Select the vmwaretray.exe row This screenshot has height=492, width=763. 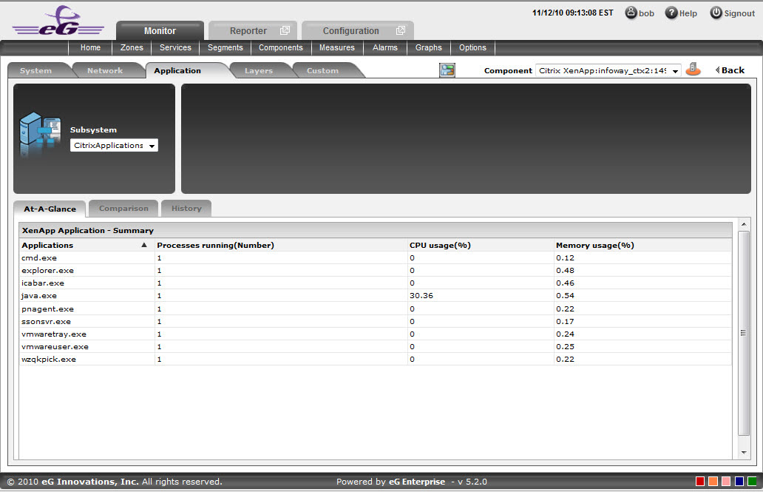(375, 334)
